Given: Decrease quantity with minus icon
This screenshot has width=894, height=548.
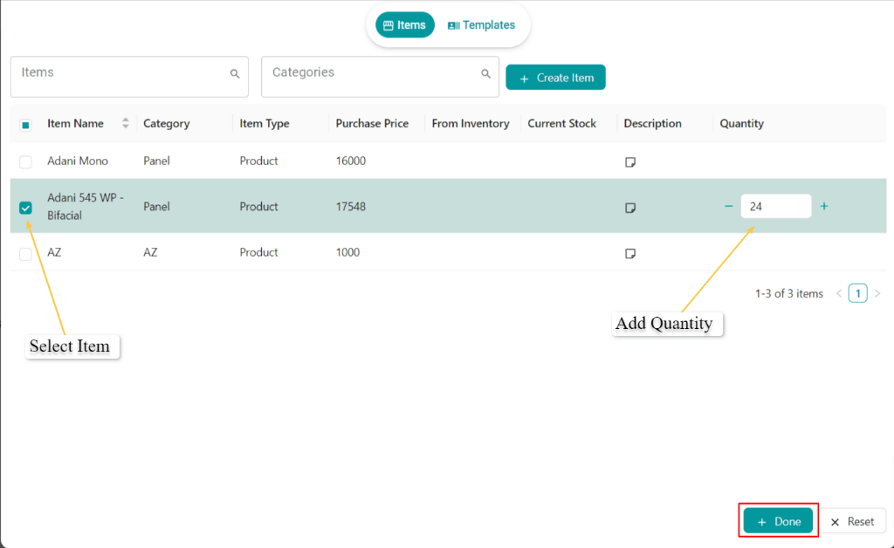Looking at the screenshot, I should click(729, 207).
